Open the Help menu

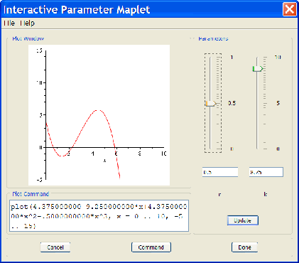[27, 23]
